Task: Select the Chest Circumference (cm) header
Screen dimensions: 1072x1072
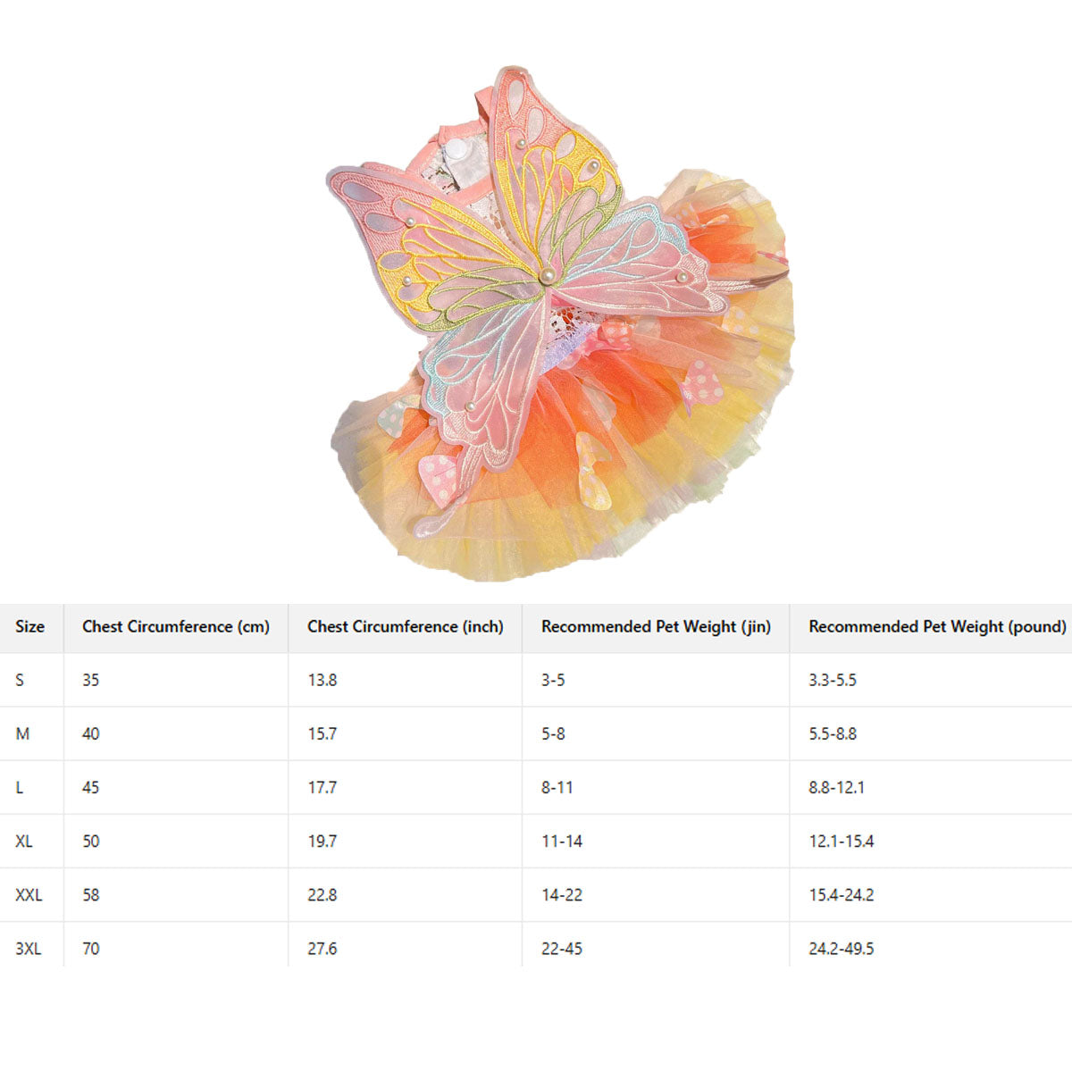Action: point(176,627)
